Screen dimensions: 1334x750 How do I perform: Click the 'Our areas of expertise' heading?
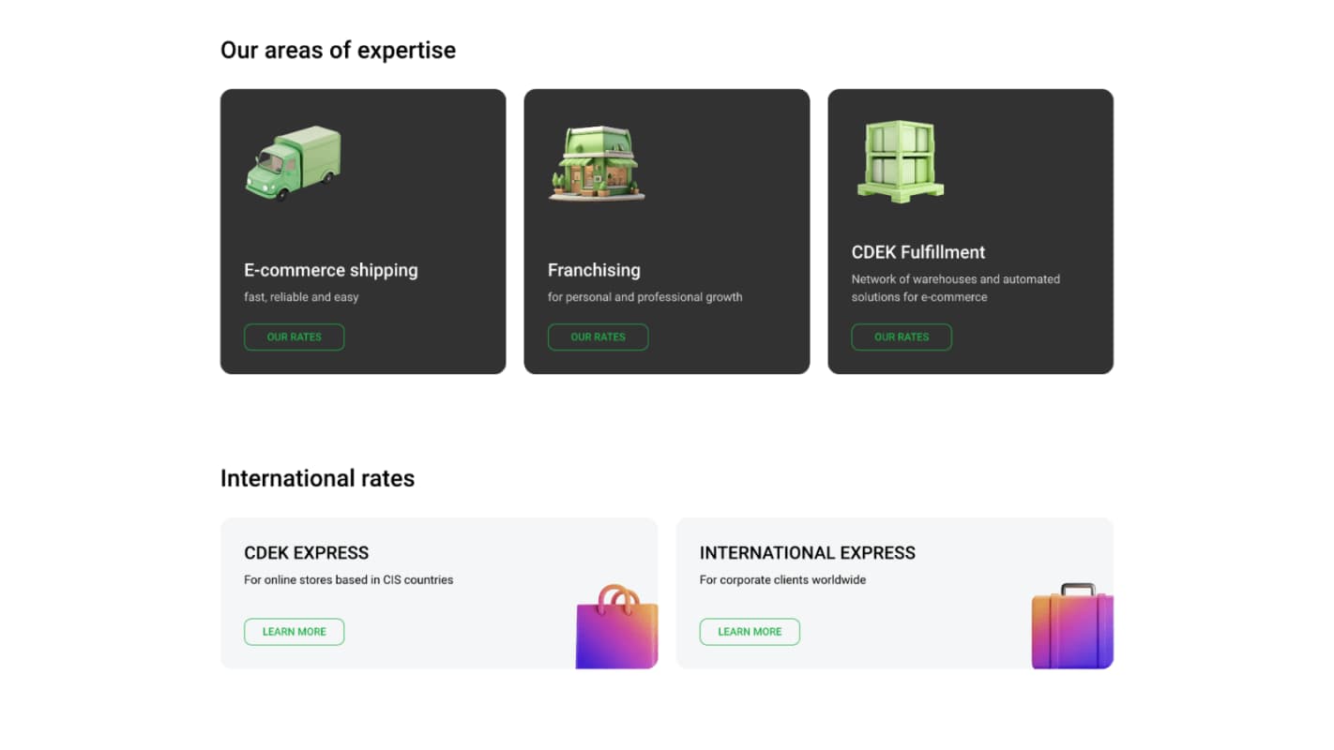click(x=338, y=51)
